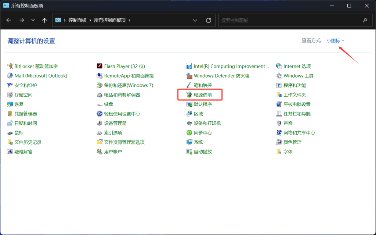This screenshot has width=376, height=235.
Task: Open the 文件资源管理器选项 icon
Action: [100, 142]
